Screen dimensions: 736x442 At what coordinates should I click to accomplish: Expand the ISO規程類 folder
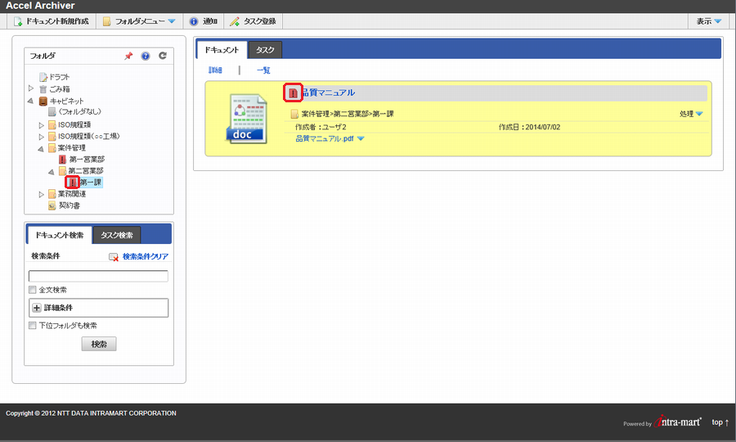[42, 125]
